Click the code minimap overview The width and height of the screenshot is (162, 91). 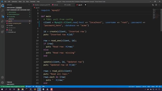click(156, 14)
